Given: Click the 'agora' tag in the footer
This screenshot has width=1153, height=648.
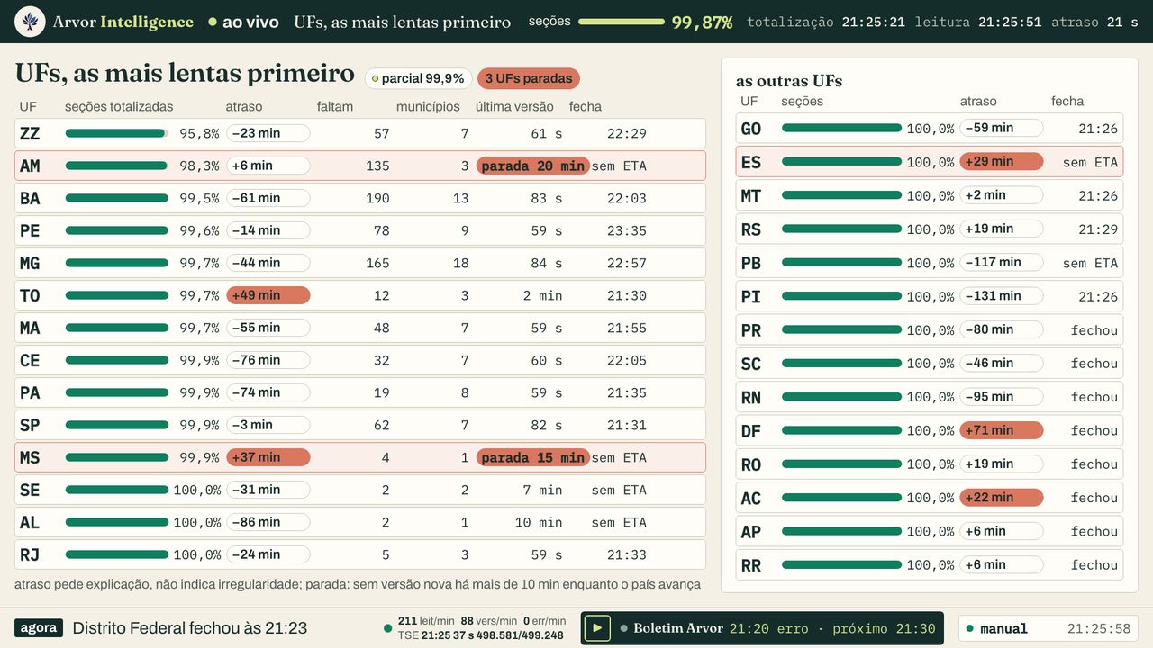Looking at the screenshot, I should click(x=39, y=628).
